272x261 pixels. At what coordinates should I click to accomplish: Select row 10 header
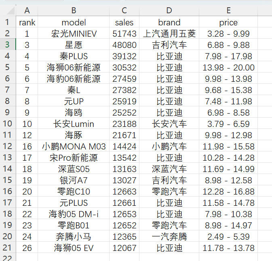coord(8,123)
